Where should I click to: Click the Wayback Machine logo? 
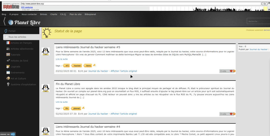[x=11, y=7]
